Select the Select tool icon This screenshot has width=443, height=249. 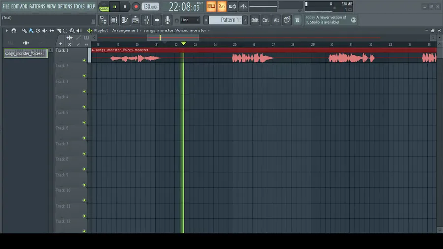pos(65,31)
